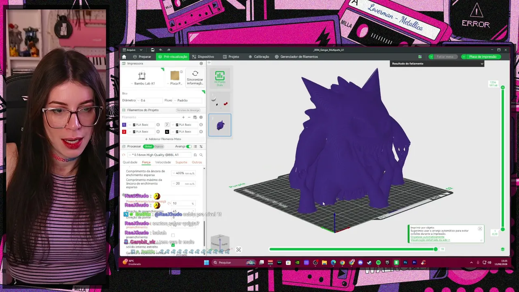Click Sincronizar informações sync button

coord(195,77)
